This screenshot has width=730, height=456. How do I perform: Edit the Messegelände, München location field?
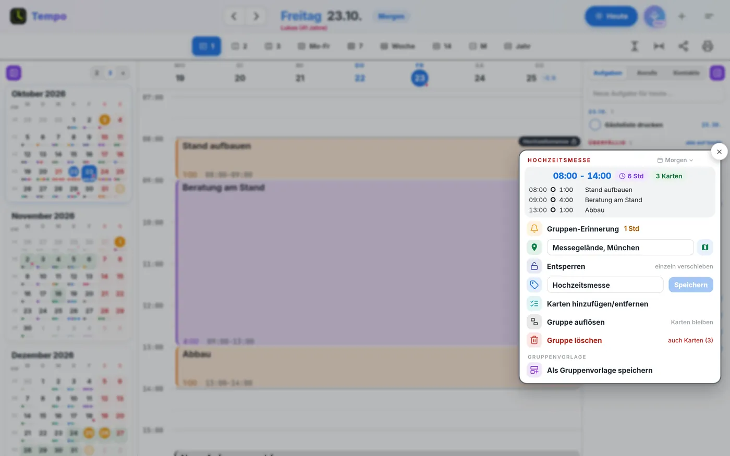[620, 248]
